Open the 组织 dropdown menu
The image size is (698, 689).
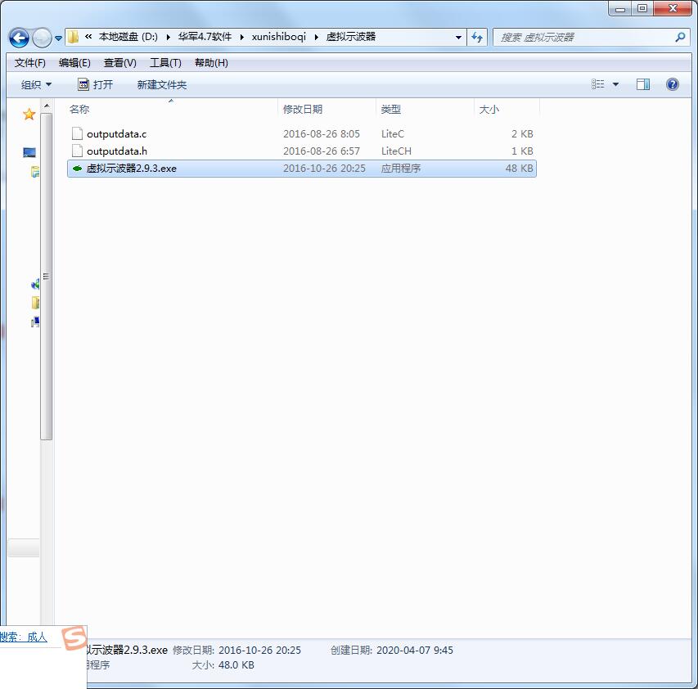click(x=36, y=84)
